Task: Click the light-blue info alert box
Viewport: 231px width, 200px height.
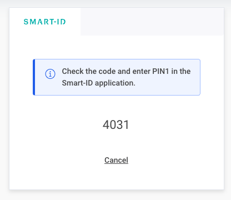Action: coord(117,77)
